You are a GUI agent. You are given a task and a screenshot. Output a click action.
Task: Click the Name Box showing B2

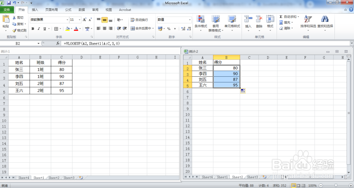coord(18,43)
